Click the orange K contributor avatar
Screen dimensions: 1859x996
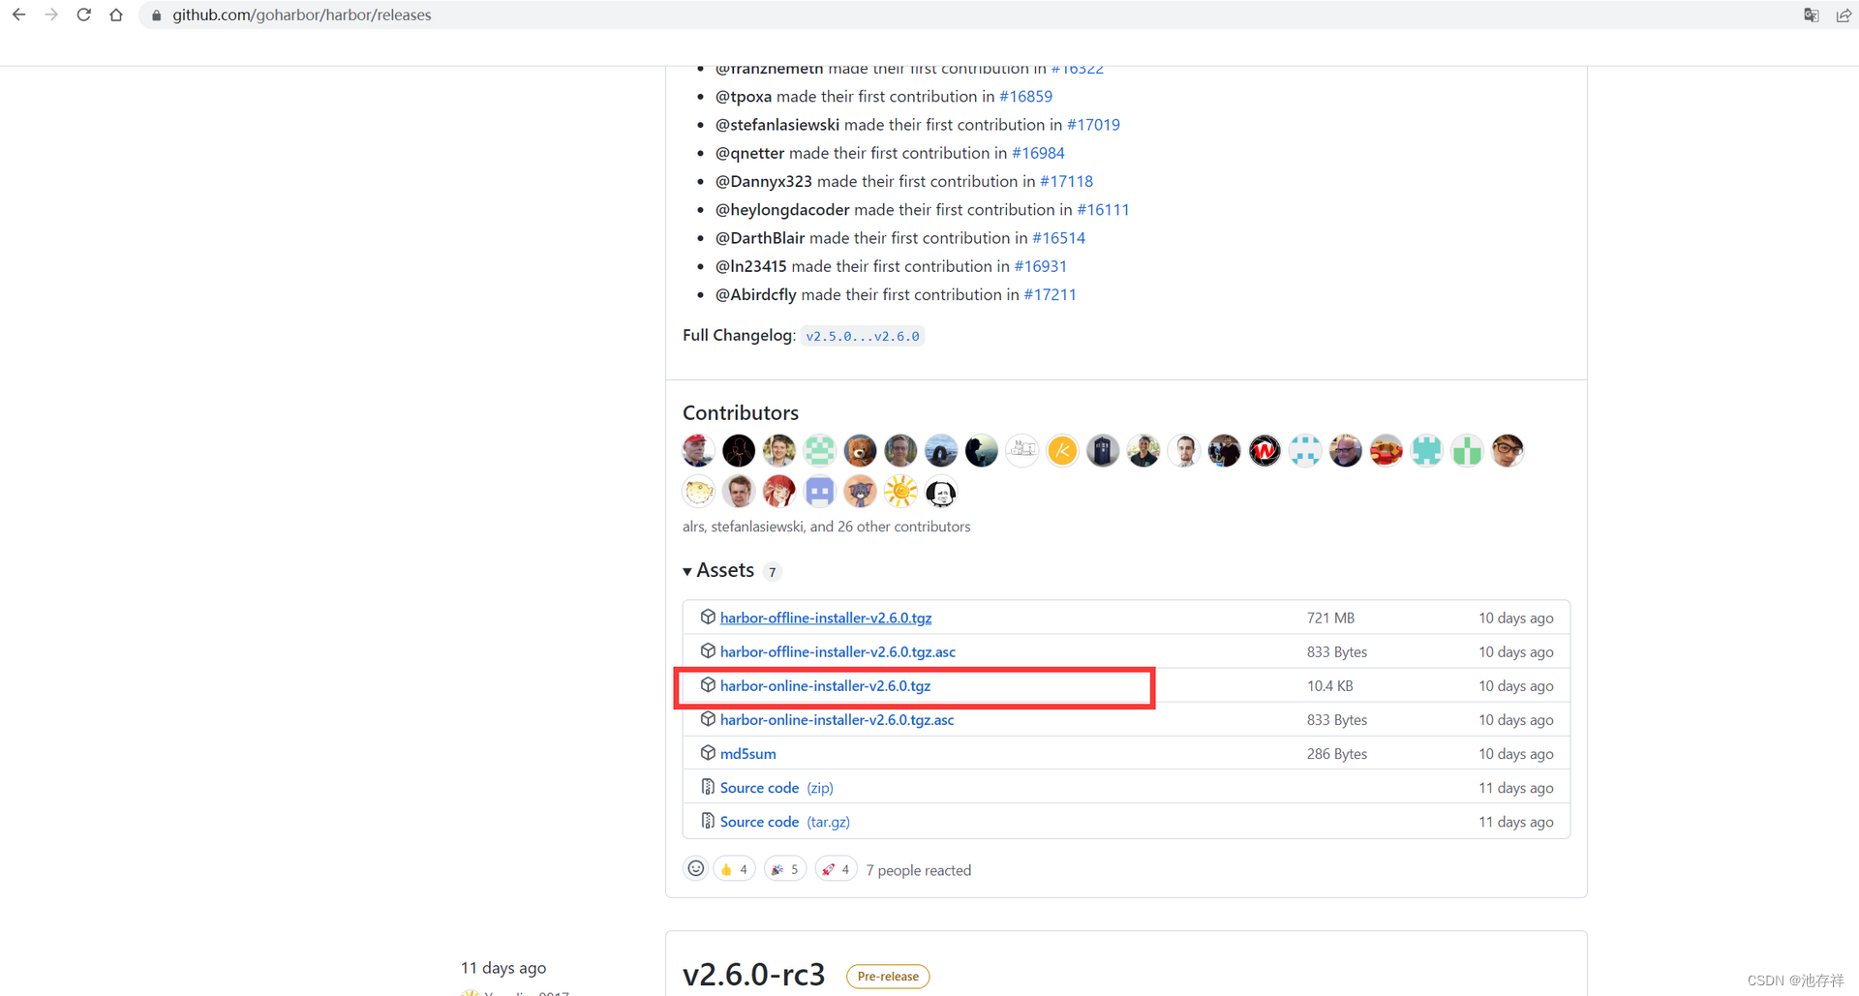[x=1062, y=451]
